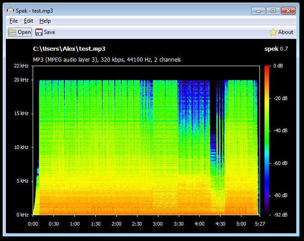The width and height of the screenshot is (304, 241).
Task: Click the 0:00 start time label
Action: tap(33, 223)
